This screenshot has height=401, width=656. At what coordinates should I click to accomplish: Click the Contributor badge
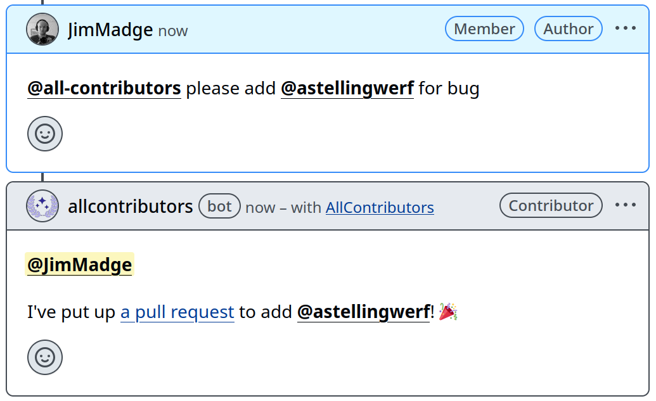(x=551, y=206)
